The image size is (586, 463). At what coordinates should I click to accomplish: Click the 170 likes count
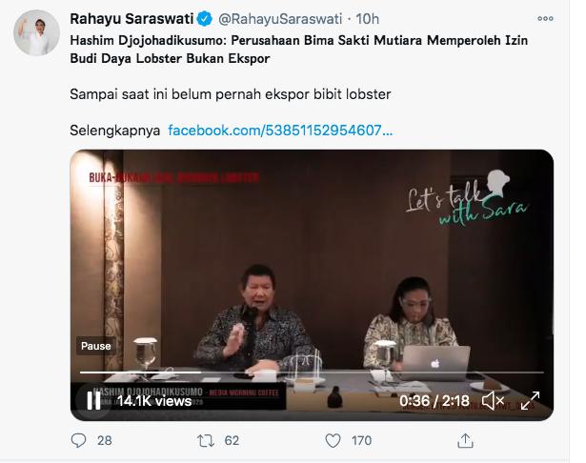pos(361,441)
